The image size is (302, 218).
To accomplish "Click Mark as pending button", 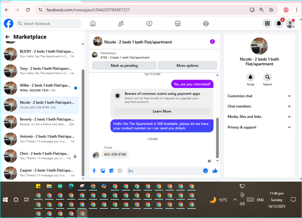I will pos(124,66).
